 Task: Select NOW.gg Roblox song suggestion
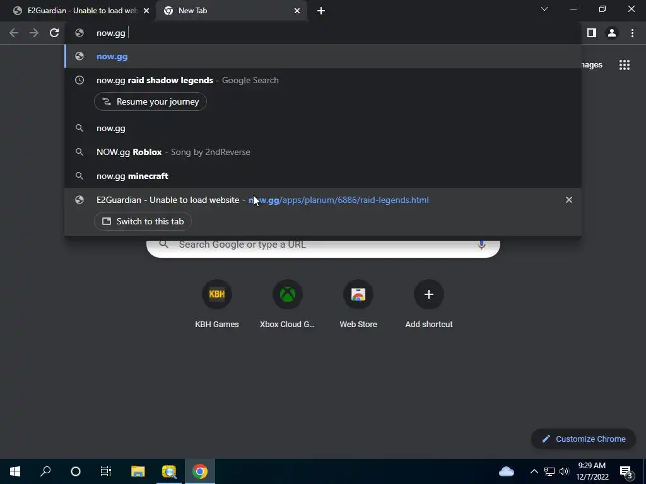(323, 152)
